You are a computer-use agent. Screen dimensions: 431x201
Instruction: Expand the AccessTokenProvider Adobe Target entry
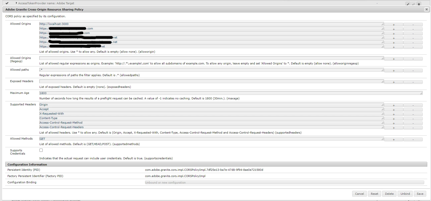(x=16, y=3)
